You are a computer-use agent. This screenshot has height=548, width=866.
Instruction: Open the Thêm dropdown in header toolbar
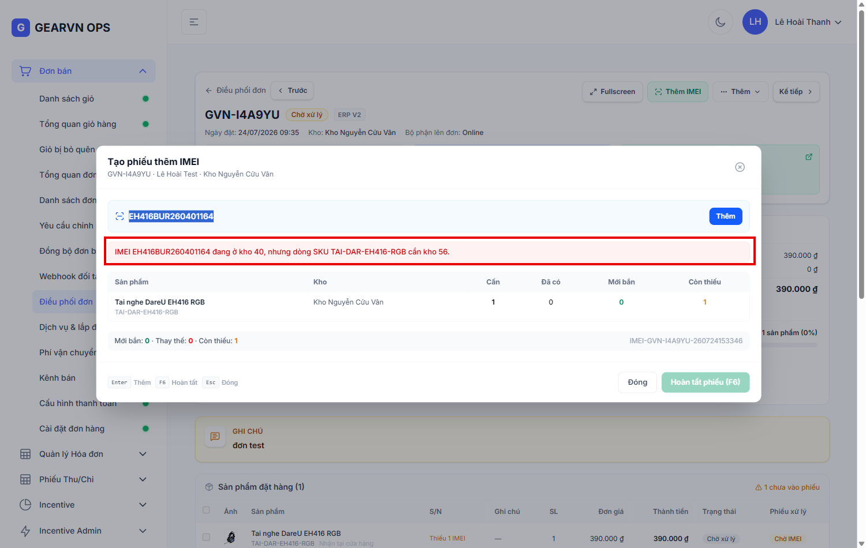[x=741, y=92]
